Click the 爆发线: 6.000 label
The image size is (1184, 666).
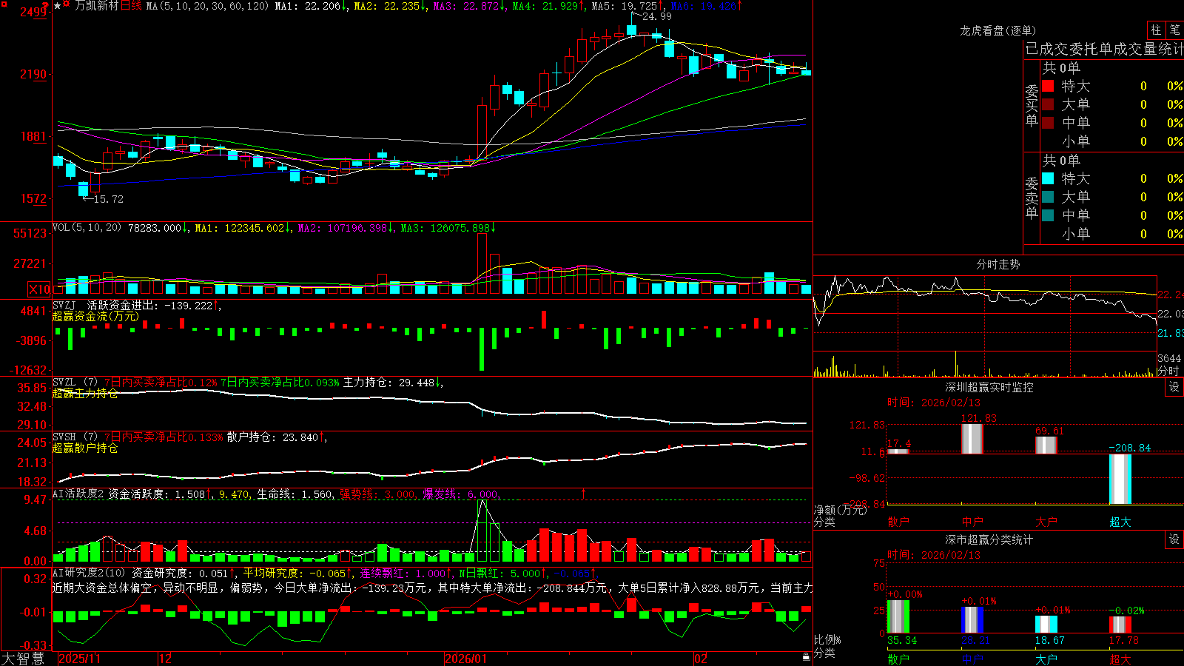tap(460, 494)
